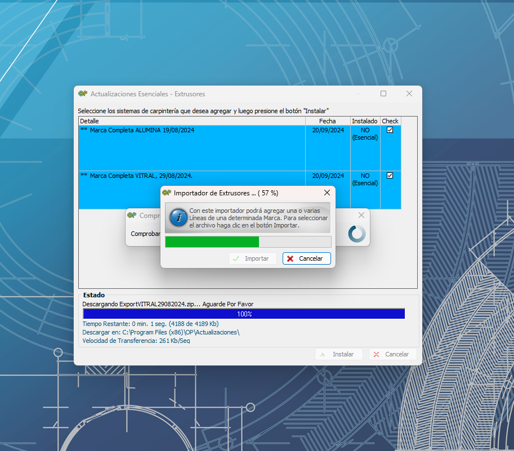Click the Detalle column header
The image size is (514, 451).
191,121
